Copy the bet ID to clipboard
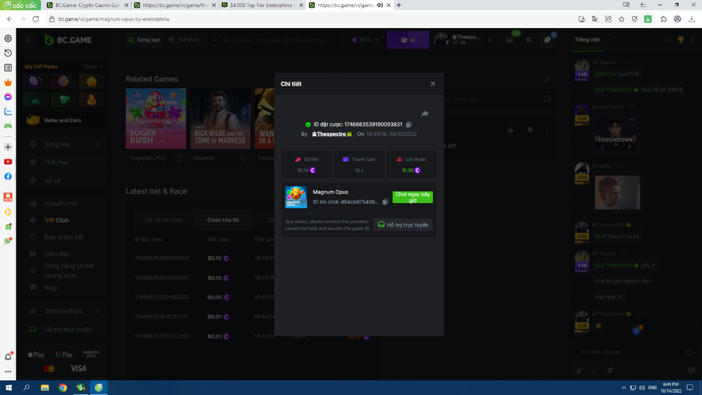 click(409, 125)
